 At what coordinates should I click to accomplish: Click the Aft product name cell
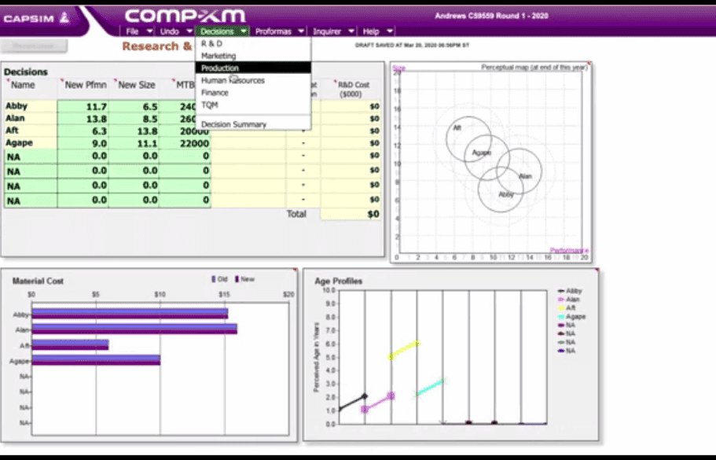31,131
